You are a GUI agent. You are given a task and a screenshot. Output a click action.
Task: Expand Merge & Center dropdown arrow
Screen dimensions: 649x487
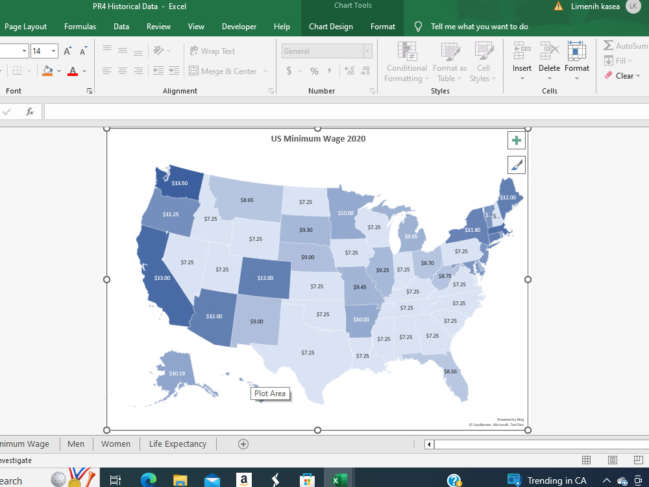pos(265,71)
